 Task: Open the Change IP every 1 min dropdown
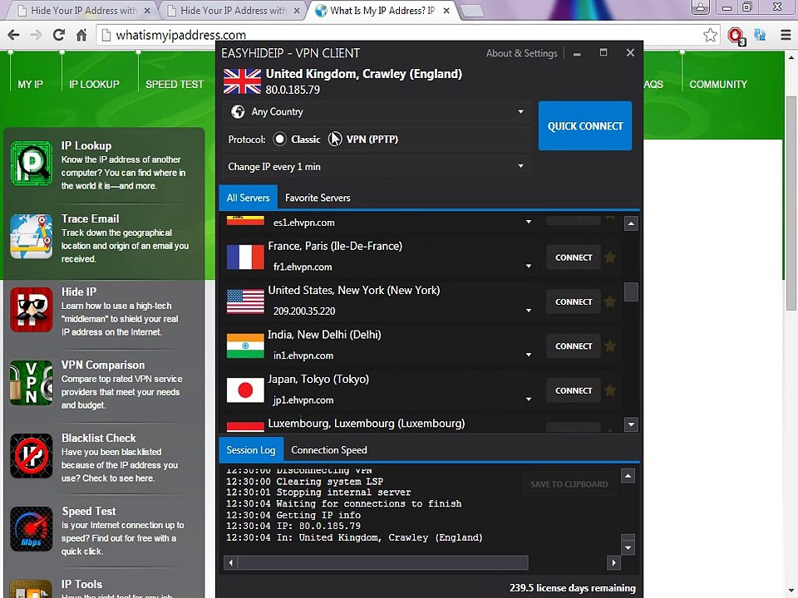376,167
